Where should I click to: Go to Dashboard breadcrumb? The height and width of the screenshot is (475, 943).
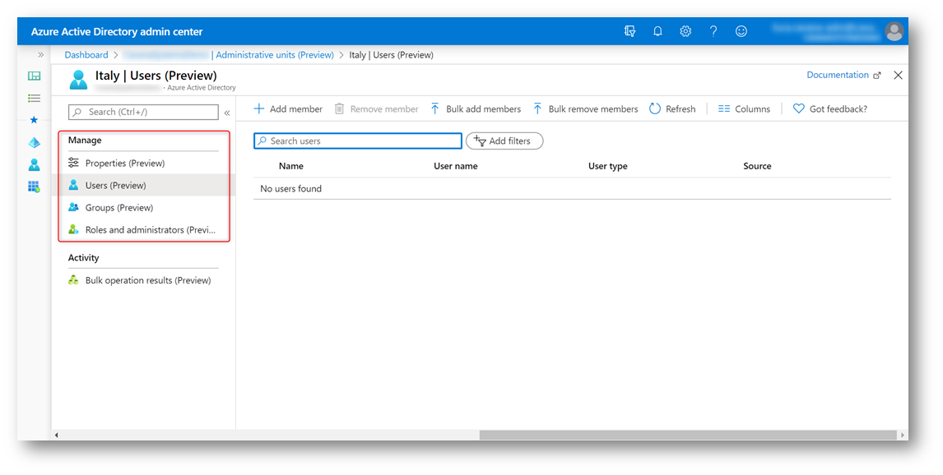tap(86, 54)
